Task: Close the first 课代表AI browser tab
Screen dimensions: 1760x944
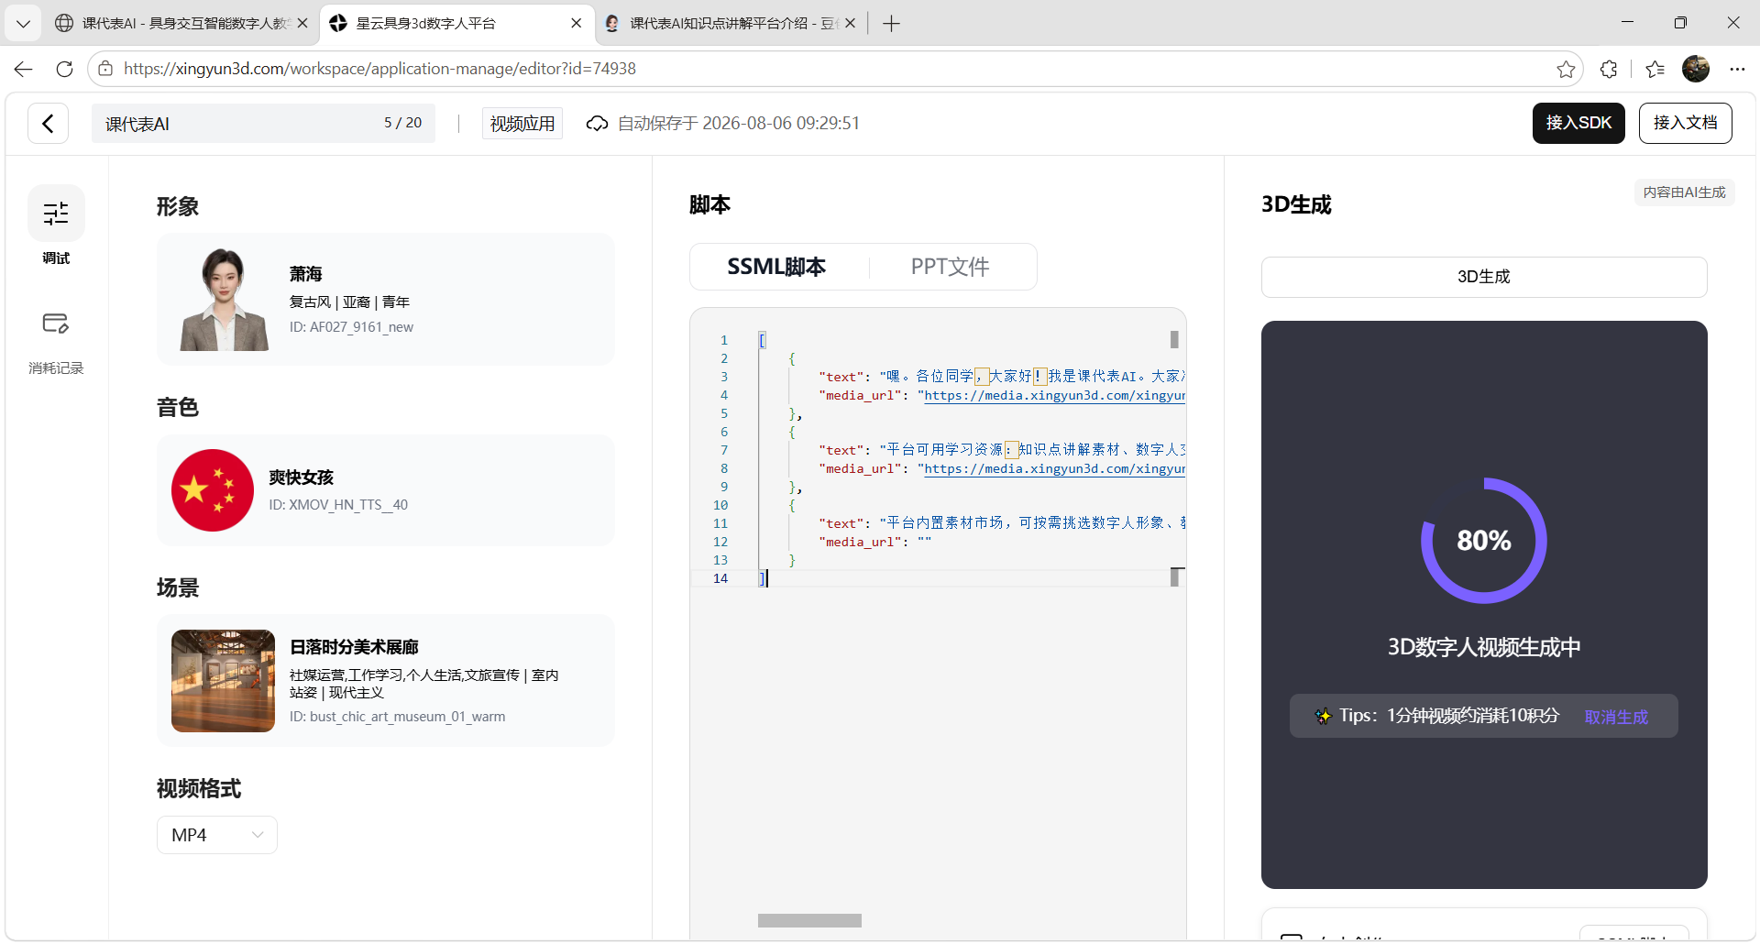Action: 302,23
